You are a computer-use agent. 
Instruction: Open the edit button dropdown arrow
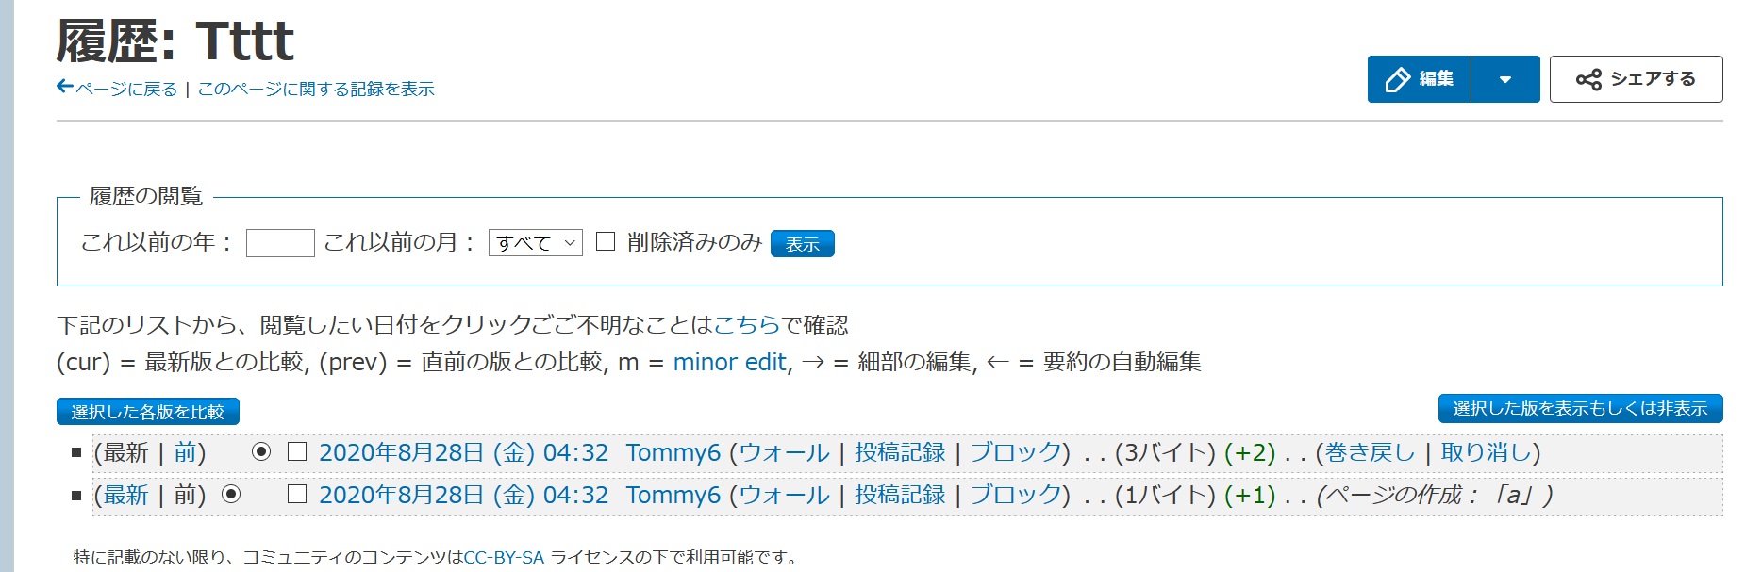pos(1505,79)
